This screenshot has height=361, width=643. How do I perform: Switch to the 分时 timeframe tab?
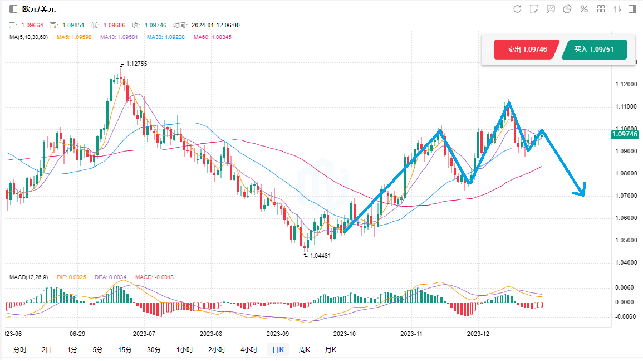click(x=19, y=350)
